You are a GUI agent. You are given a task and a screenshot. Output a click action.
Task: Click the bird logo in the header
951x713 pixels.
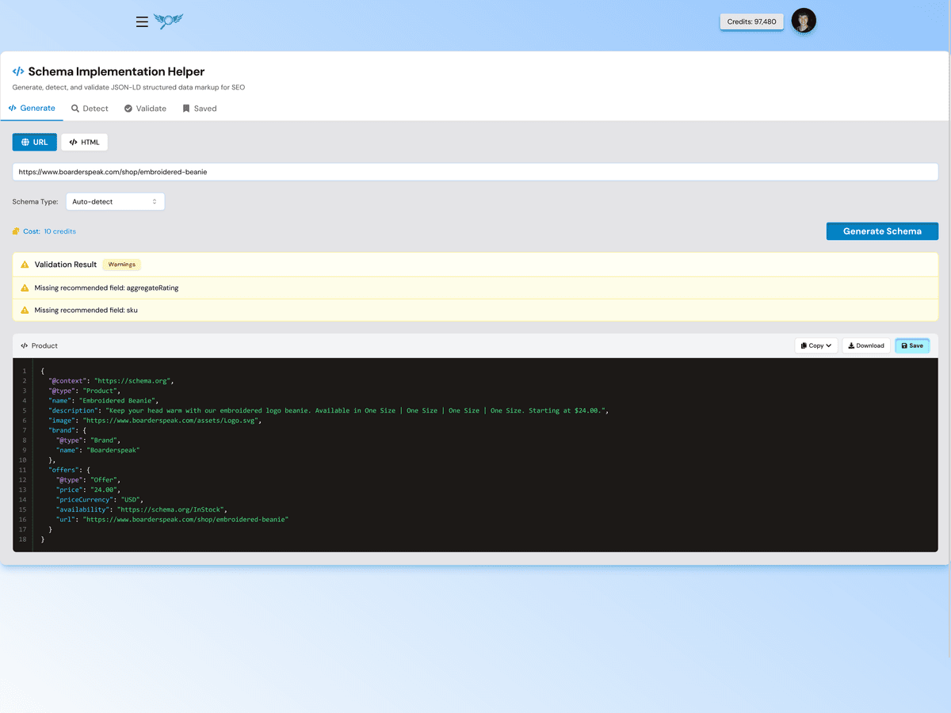[x=168, y=21]
